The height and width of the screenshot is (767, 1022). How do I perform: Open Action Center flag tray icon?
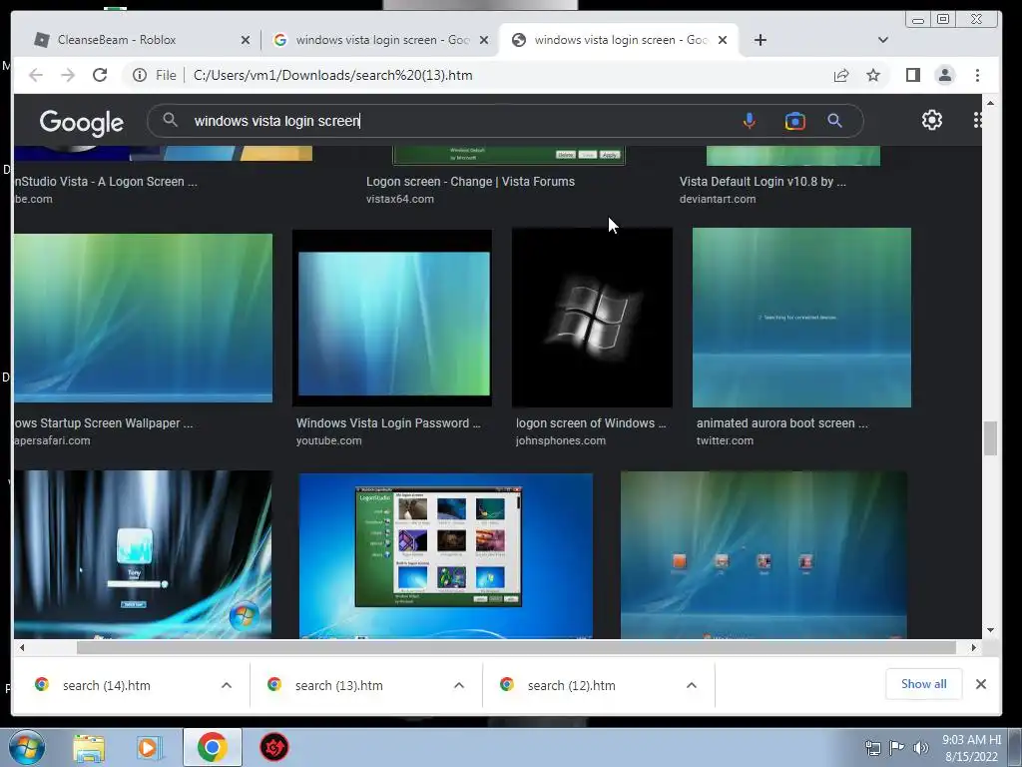click(897, 748)
